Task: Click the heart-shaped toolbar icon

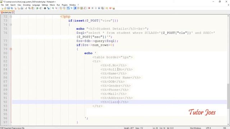Action: point(110,8)
